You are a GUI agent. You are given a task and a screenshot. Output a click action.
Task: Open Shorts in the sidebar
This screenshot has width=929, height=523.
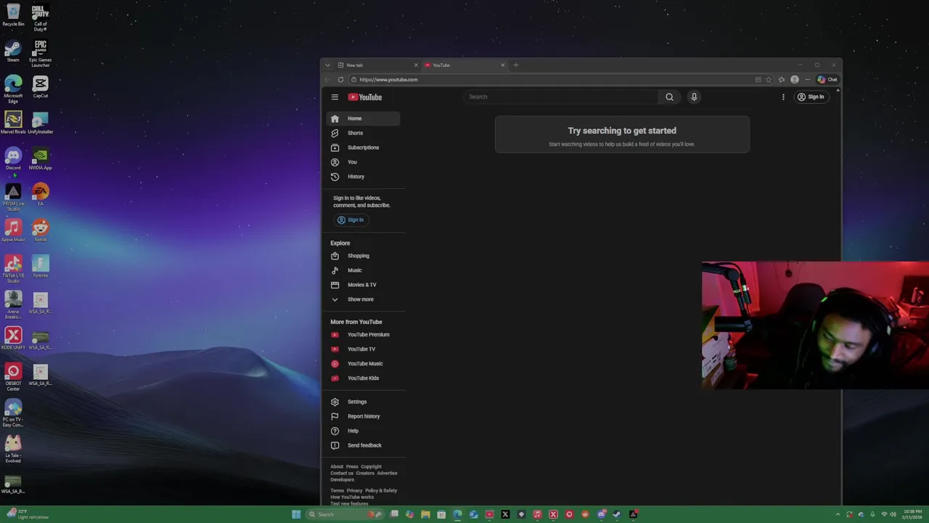click(x=363, y=133)
